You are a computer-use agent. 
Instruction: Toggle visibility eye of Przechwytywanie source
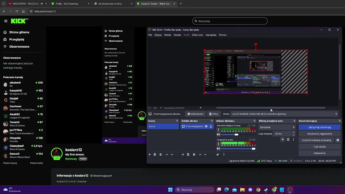click(x=206, y=126)
